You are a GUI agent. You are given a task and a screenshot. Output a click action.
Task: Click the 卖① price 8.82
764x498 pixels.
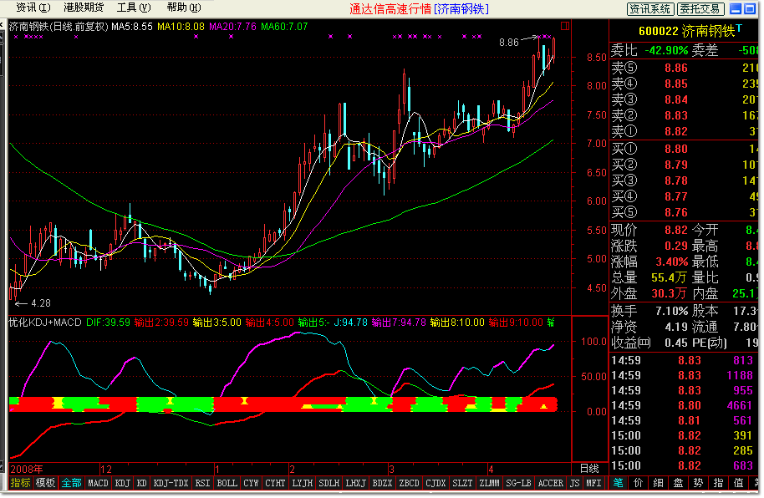(x=676, y=131)
